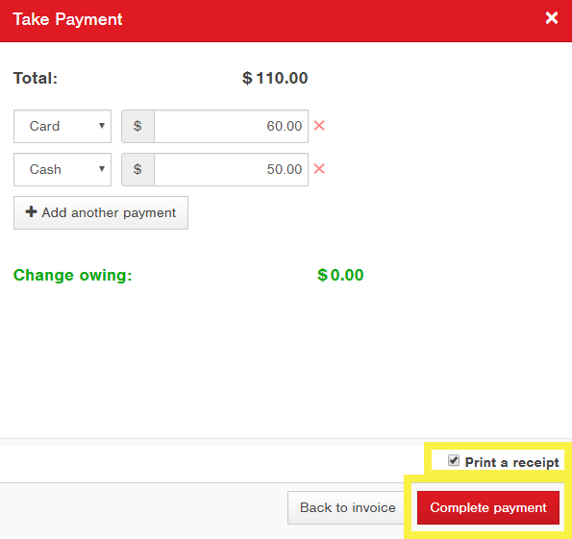Click the dollar sign beside 60.00

click(x=137, y=126)
